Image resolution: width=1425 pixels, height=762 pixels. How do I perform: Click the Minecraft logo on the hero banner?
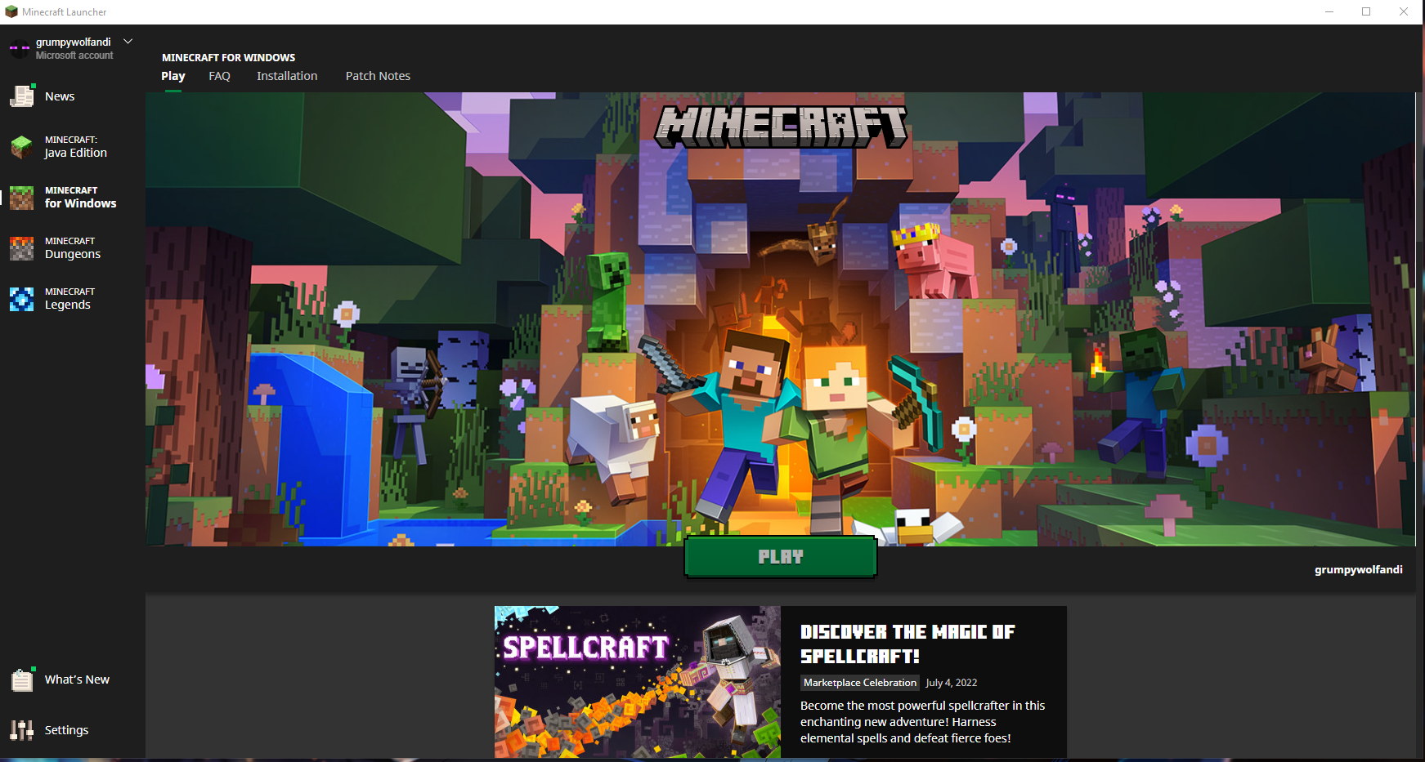click(782, 127)
